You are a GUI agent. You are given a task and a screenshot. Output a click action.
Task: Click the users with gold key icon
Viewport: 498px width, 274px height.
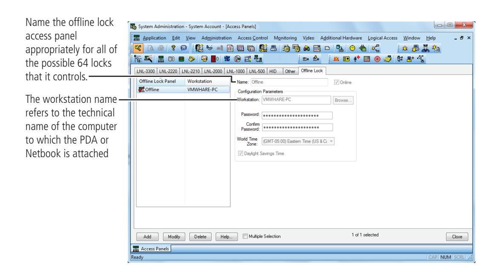tap(263, 48)
